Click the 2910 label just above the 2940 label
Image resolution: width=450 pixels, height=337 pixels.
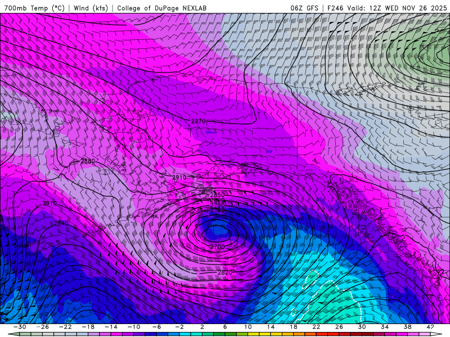click(49, 203)
